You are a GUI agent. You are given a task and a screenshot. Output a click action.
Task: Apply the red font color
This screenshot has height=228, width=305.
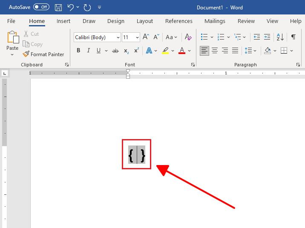click(182, 51)
